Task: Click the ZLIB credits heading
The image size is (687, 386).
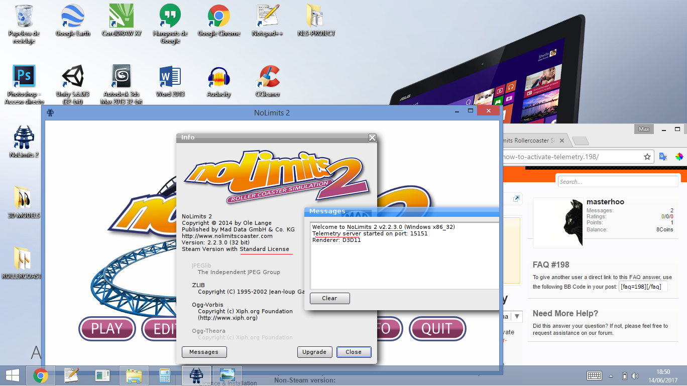Action: point(198,285)
